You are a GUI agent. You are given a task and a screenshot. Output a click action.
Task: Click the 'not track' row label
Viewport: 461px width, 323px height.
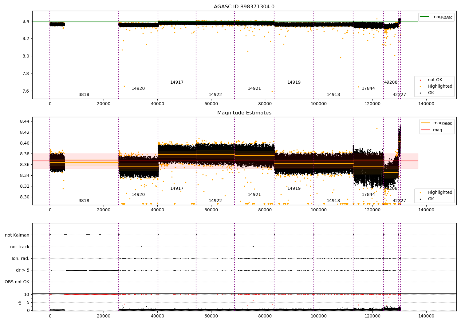[x=20, y=247]
